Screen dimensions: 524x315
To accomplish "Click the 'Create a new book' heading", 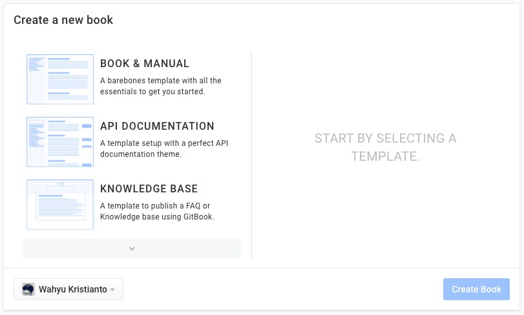I will click(x=63, y=19).
